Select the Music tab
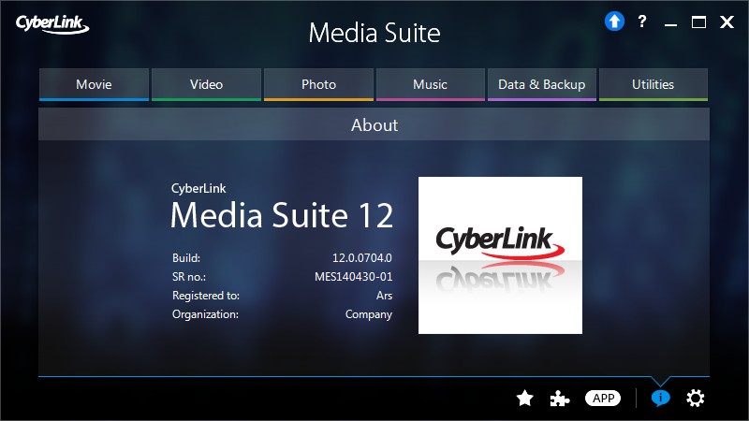This screenshot has height=421, width=749. pyautogui.click(x=431, y=84)
